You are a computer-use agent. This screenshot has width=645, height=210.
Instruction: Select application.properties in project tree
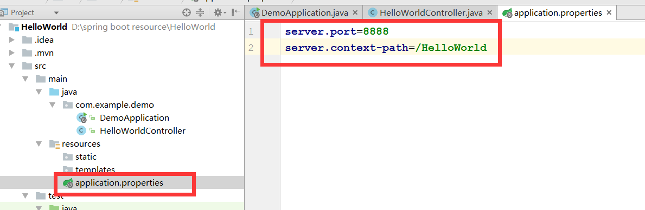pyautogui.click(x=119, y=182)
